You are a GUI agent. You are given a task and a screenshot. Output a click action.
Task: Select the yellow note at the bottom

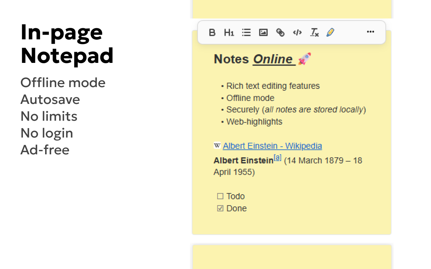[292, 257]
